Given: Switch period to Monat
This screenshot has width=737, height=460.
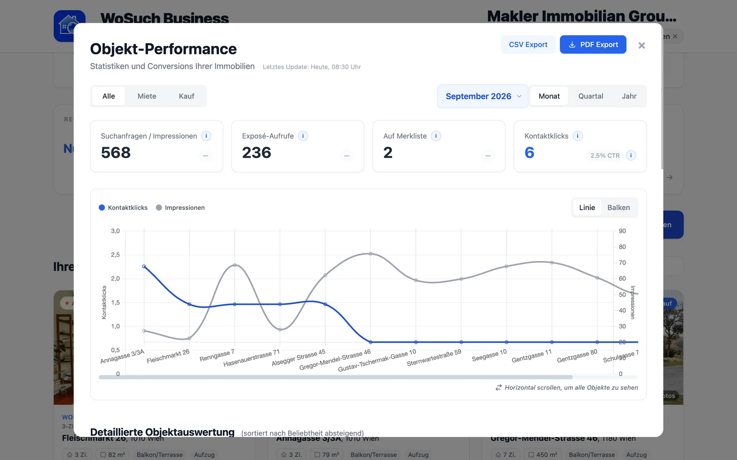Looking at the screenshot, I should 549,96.
